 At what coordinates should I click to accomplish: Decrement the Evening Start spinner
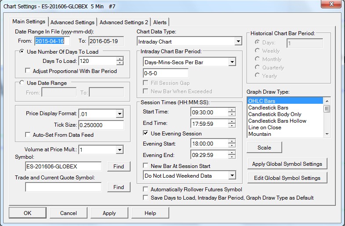click(x=232, y=146)
